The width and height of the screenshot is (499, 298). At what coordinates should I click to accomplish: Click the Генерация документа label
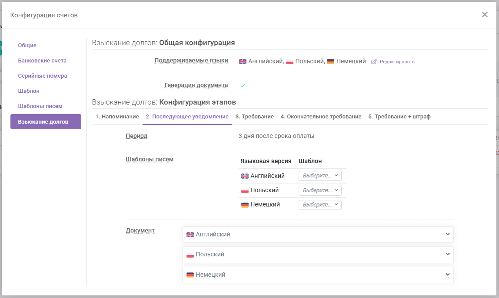pyautogui.click(x=196, y=85)
